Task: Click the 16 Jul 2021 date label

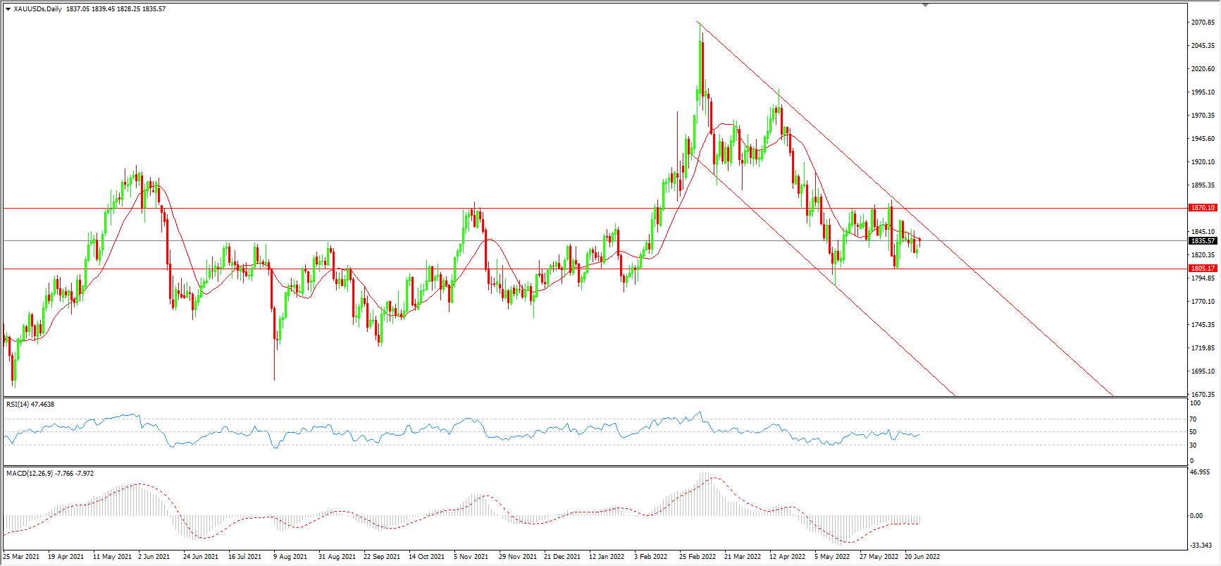Action: pyautogui.click(x=244, y=557)
